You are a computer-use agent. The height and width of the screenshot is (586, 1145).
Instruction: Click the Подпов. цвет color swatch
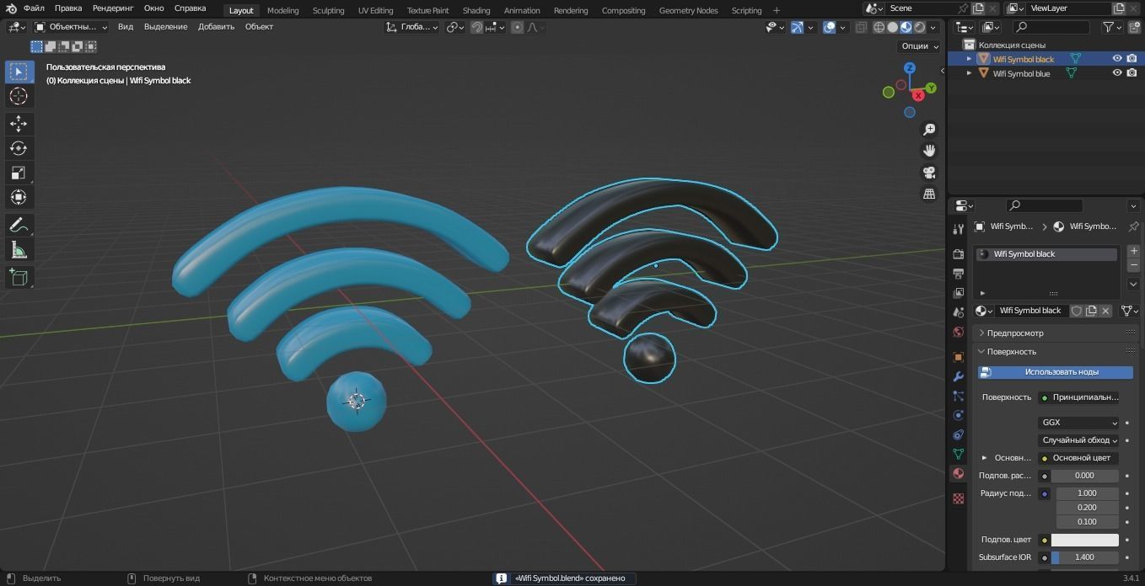point(1085,539)
